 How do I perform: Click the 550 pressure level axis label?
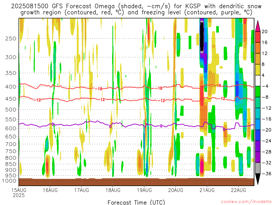pos(11,119)
